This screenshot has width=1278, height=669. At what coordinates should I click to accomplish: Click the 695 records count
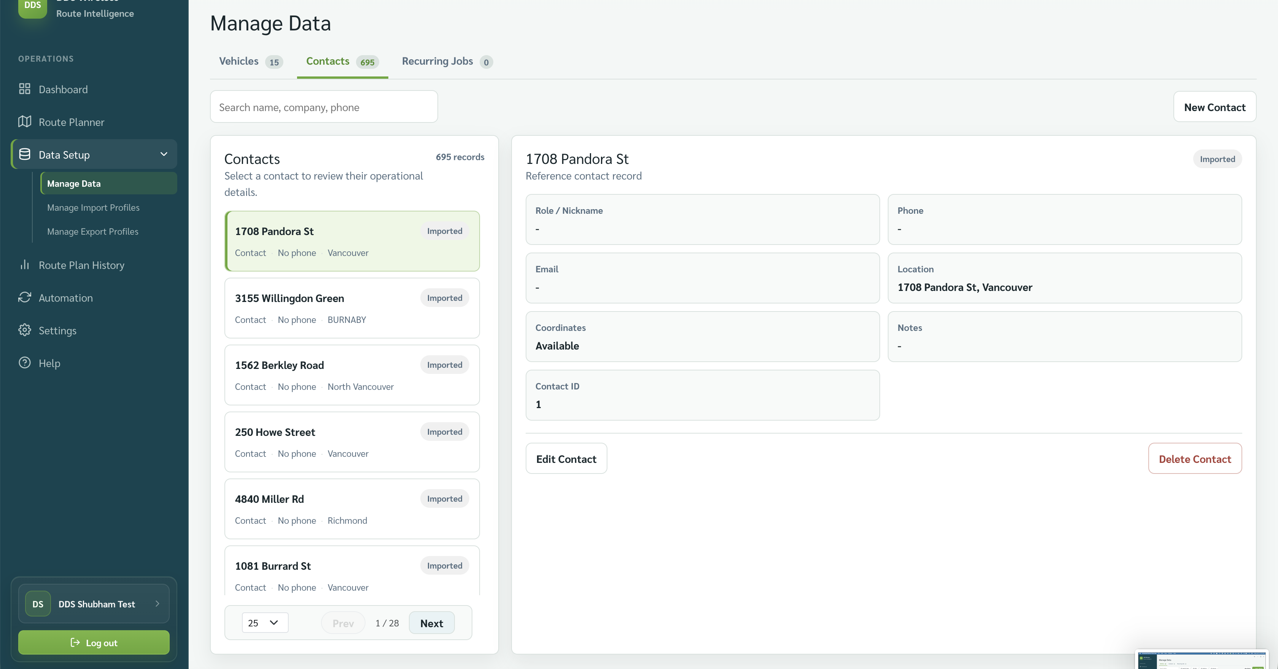[460, 157]
